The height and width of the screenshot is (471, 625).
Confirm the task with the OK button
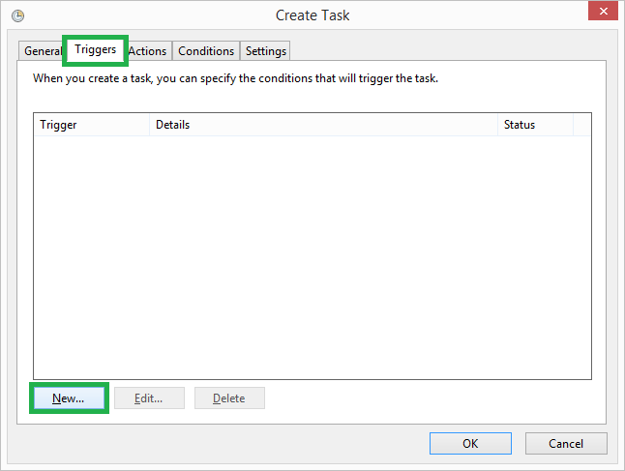point(470,444)
